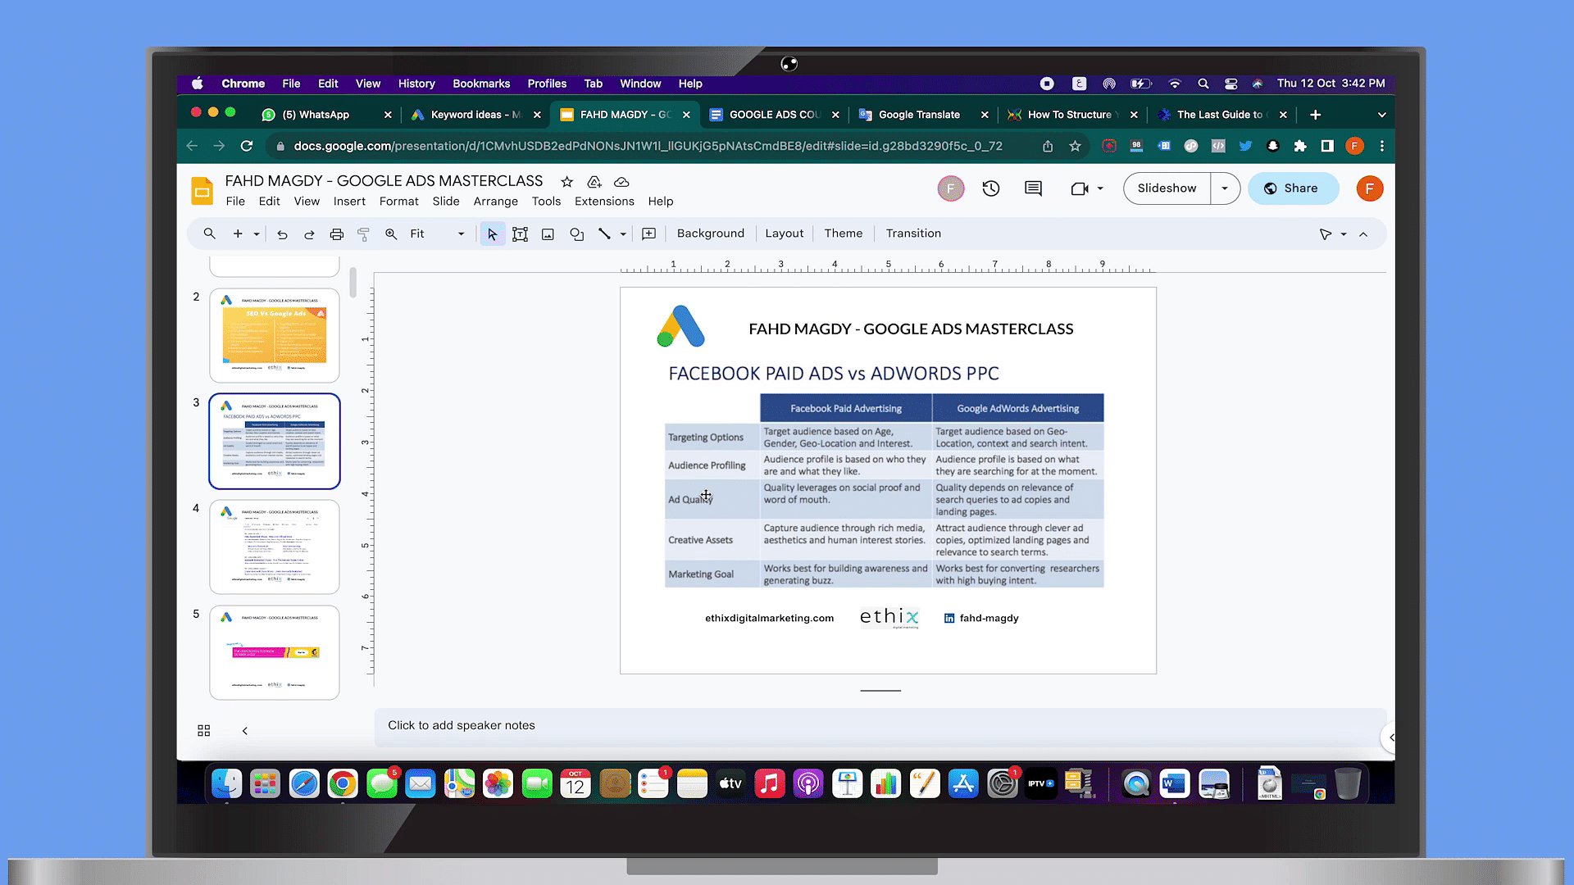Show side panel arrow
Screen dimensions: 1574x885
pos(1390,737)
